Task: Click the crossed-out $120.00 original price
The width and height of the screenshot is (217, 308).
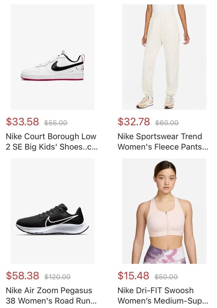Action: pyautogui.click(x=58, y=277)
